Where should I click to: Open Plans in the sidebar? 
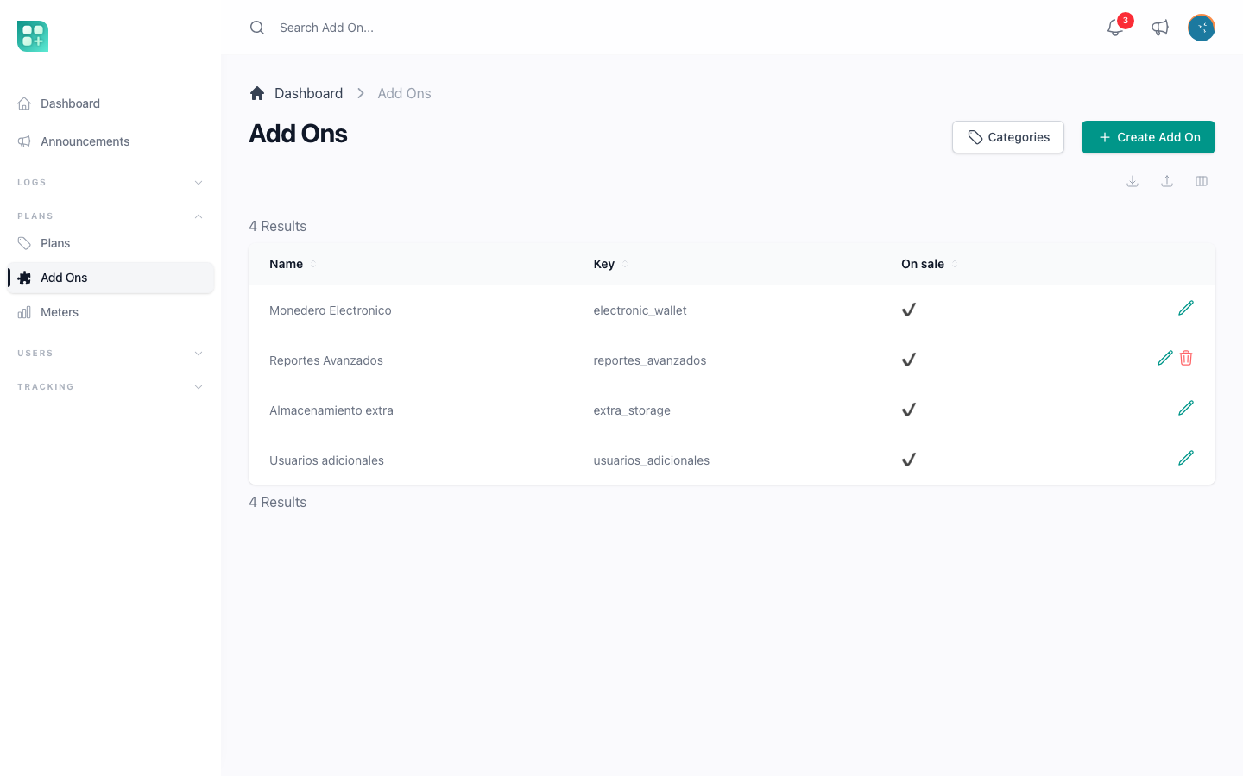pyautogui.click(x=110, y=243)
